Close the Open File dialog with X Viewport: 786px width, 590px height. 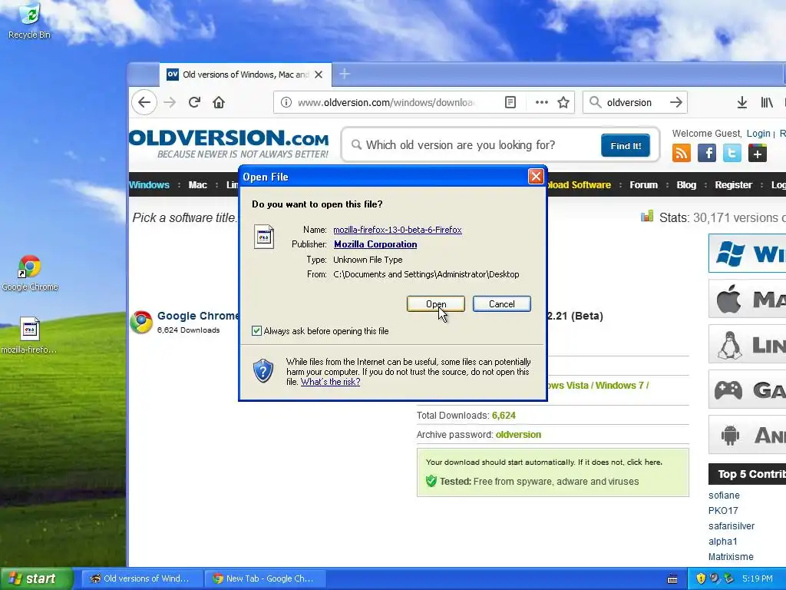536,176
